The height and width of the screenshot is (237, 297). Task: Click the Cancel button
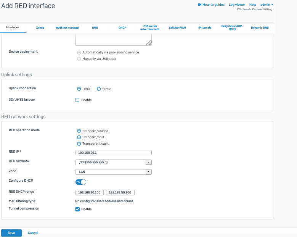(x=33, y=233)
